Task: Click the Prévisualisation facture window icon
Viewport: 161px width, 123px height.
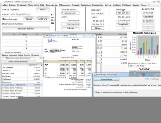Action: [44, 36]
